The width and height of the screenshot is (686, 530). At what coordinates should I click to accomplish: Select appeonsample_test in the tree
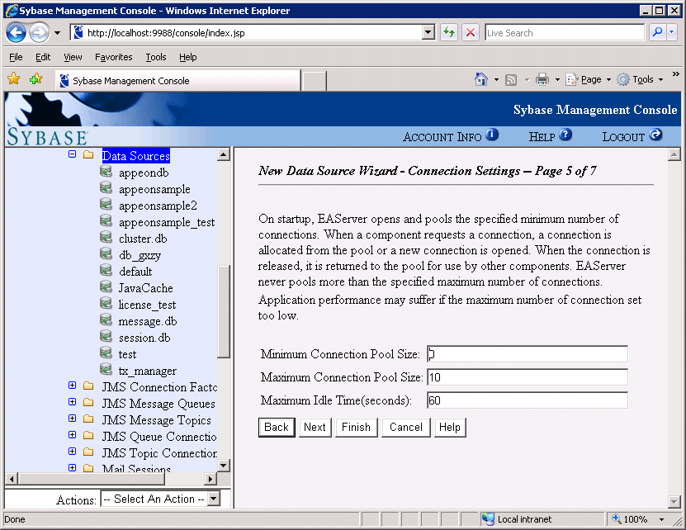pyautogui.click(x=167, y=222)
